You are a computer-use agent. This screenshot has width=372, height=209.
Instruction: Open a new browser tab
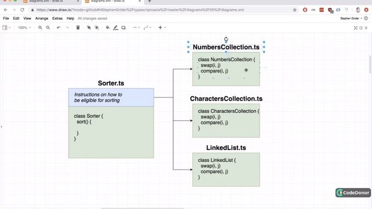[149, 1]
